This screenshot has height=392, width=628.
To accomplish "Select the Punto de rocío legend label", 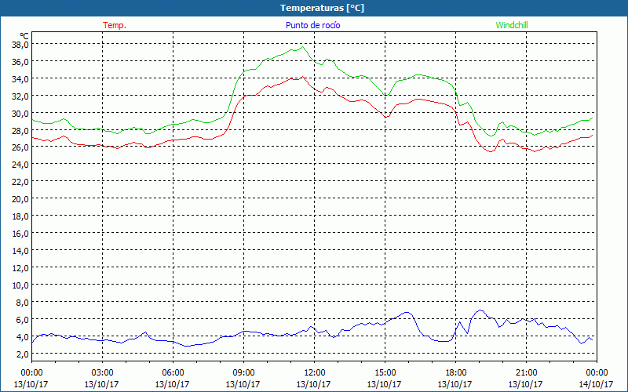I will click(x=312, y=25).
